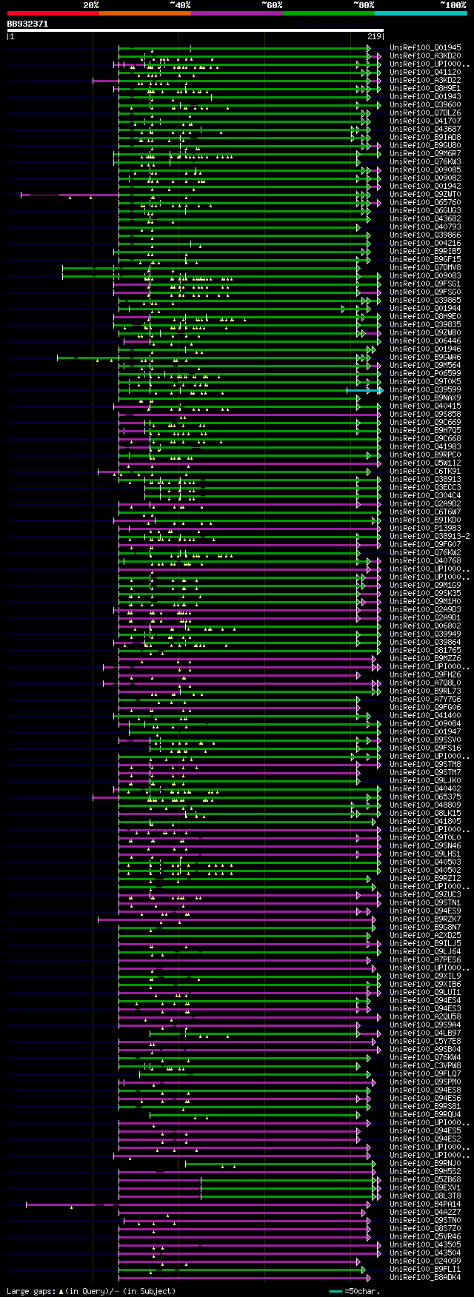This screenshot has height=1297, width=474.
Task: Select the UniRef100_C3VPW8 row label
Action: (425, 1066)
